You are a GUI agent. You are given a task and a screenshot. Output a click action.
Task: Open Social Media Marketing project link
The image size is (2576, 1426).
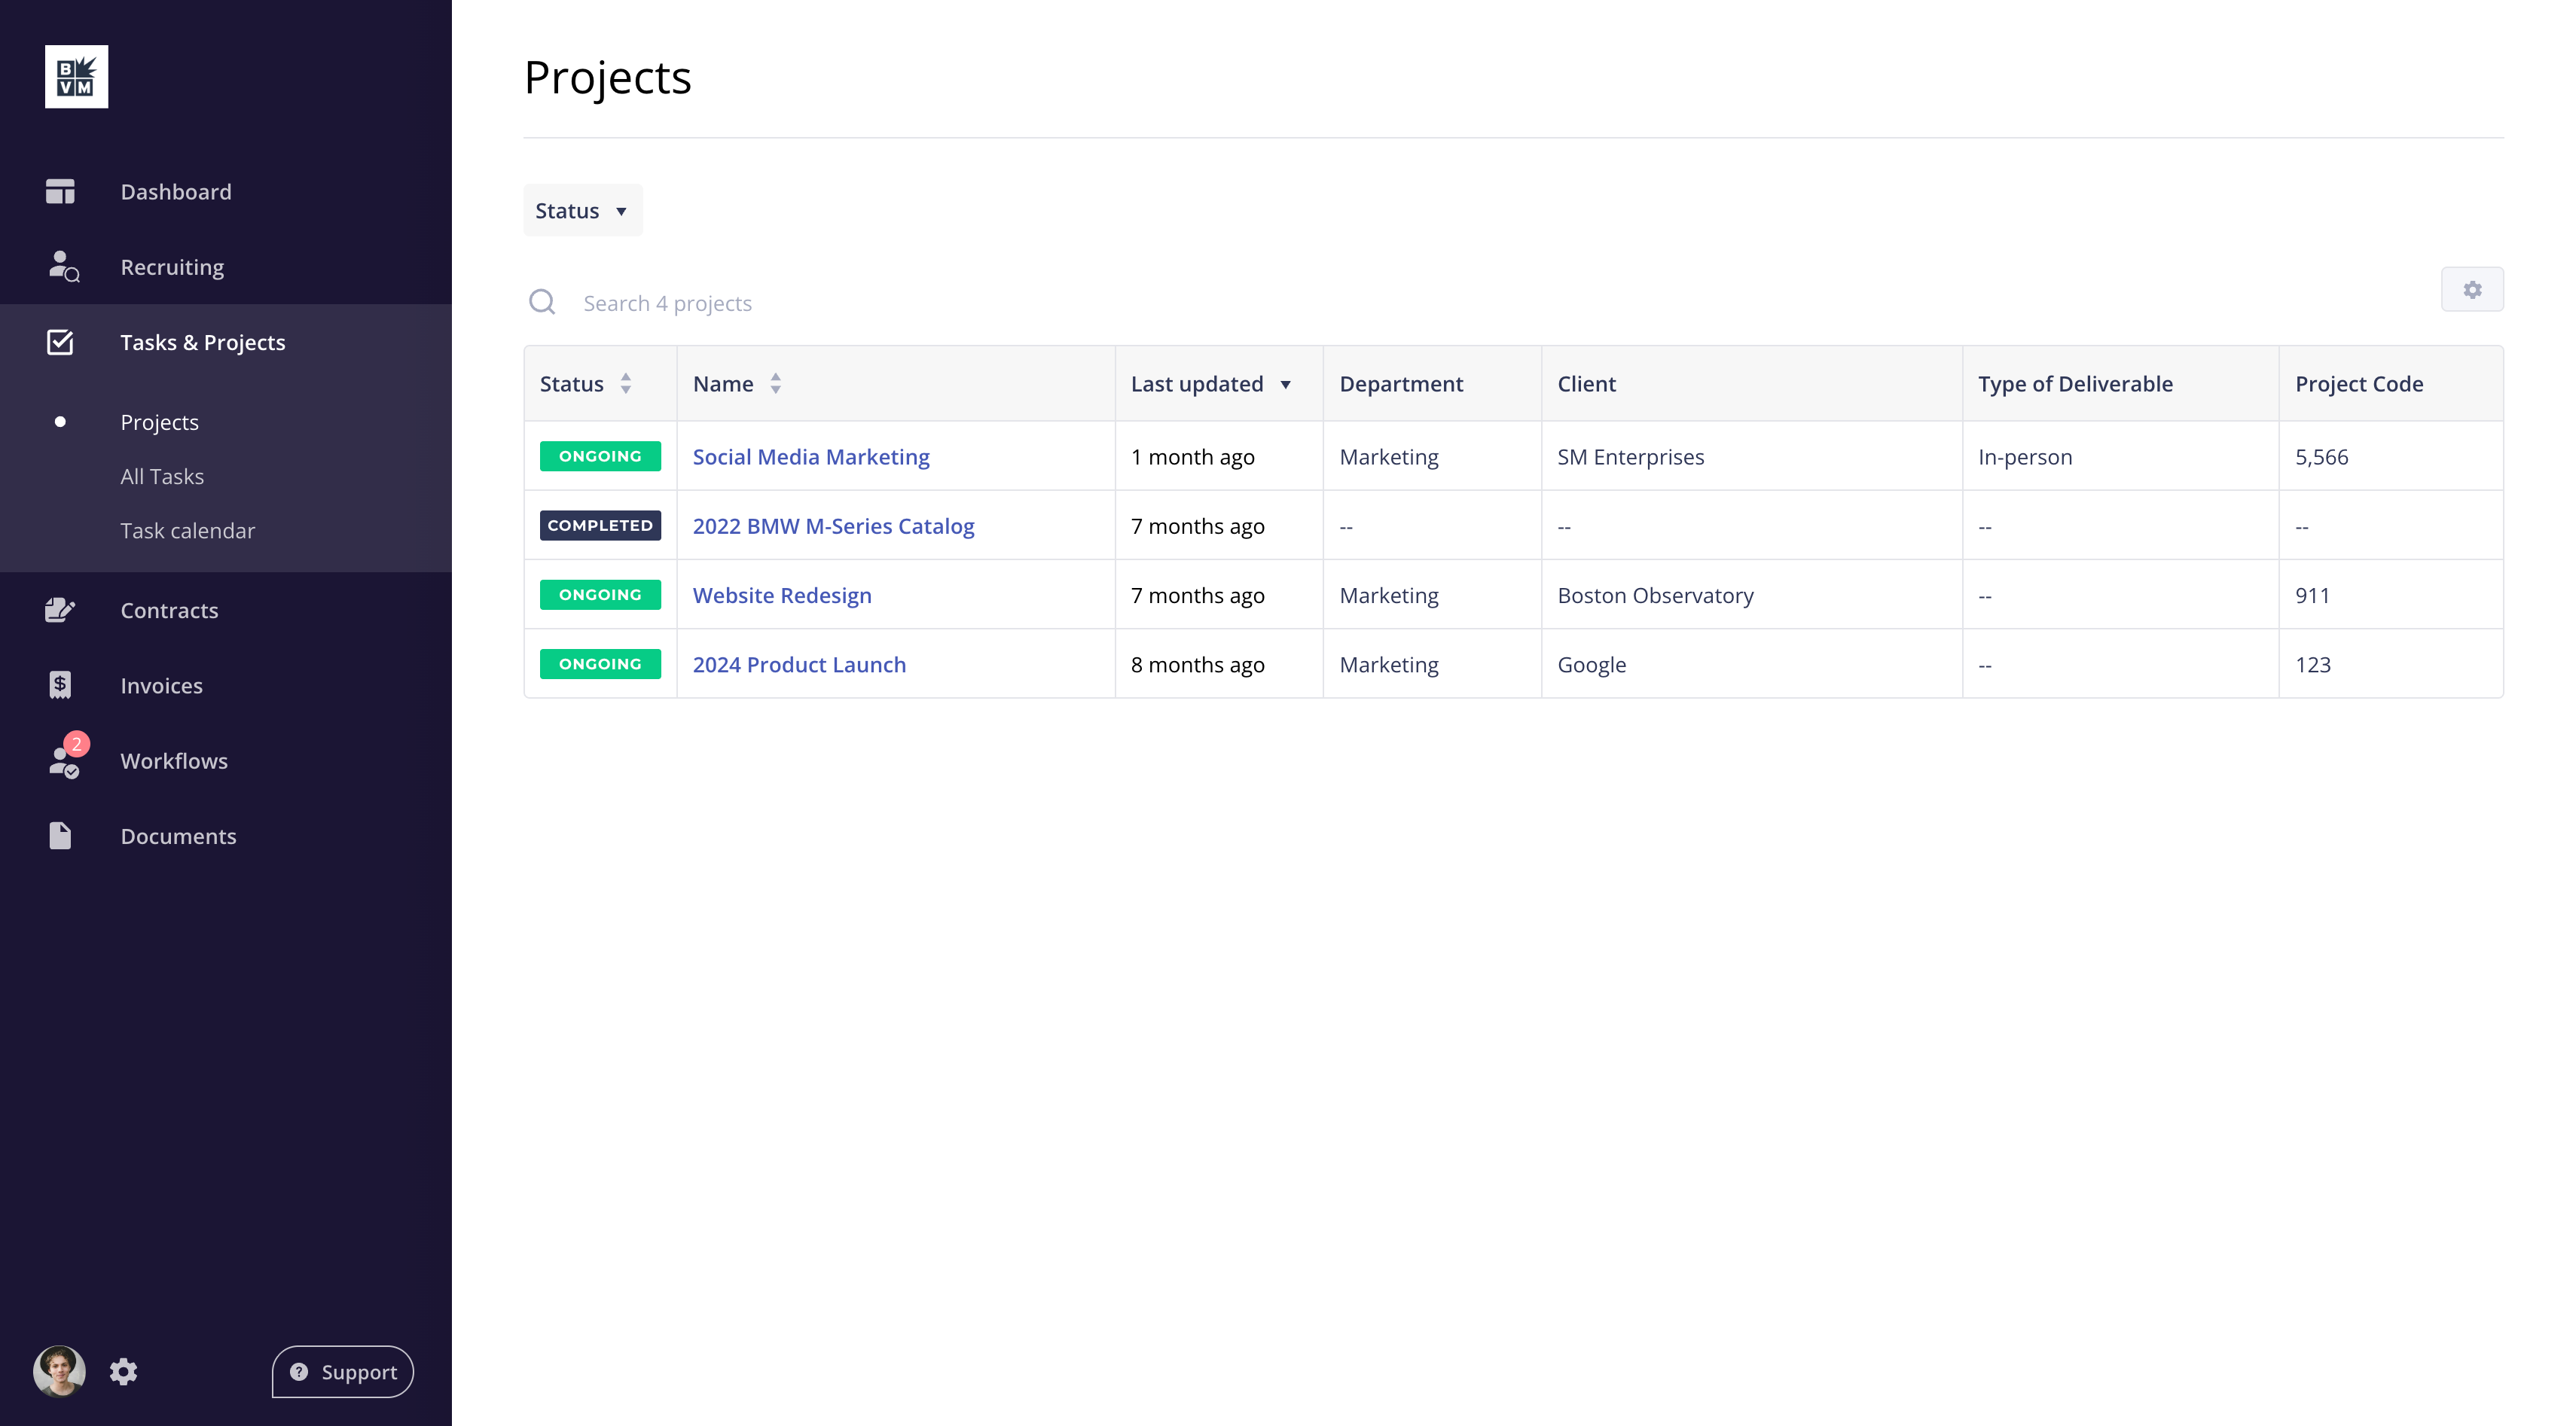[x=810, y=457]
